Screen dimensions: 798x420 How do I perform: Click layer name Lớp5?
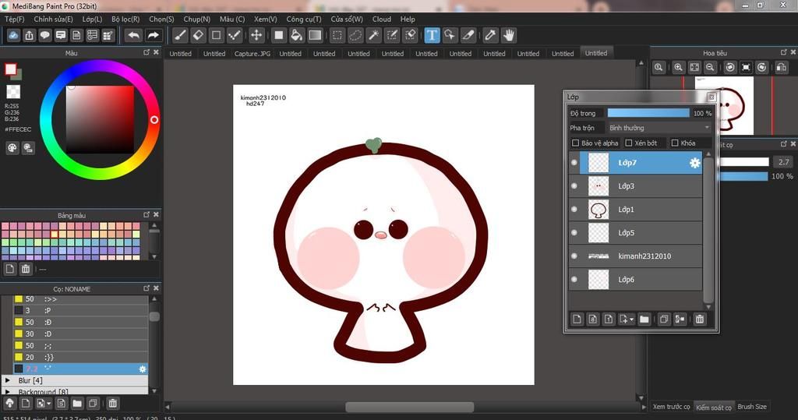pyautogui.click(x=626, y=233)
